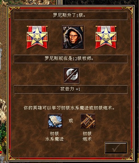The height and width of the screenshot is (163, 139).
Task: Click the 罗尼斯升了1级 title bar
Action: tap(71, 16)
